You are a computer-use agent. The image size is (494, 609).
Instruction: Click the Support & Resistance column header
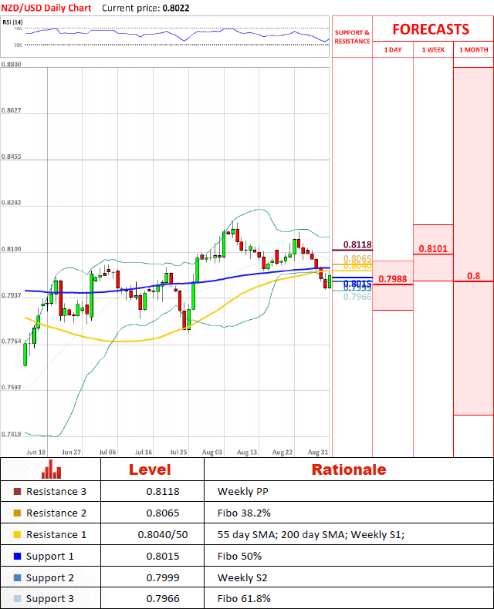(x=352, y=37)
